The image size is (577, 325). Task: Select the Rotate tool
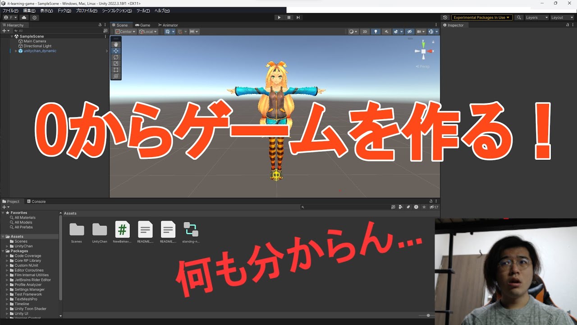[116, 57]
